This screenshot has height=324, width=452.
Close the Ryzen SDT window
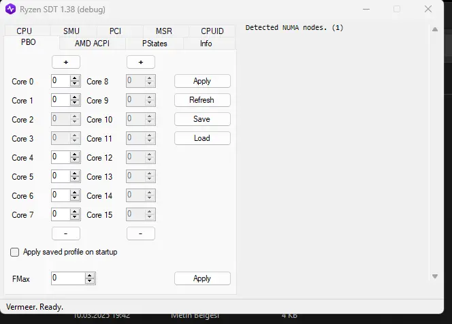pyautogui.click(x=428, y=9)
